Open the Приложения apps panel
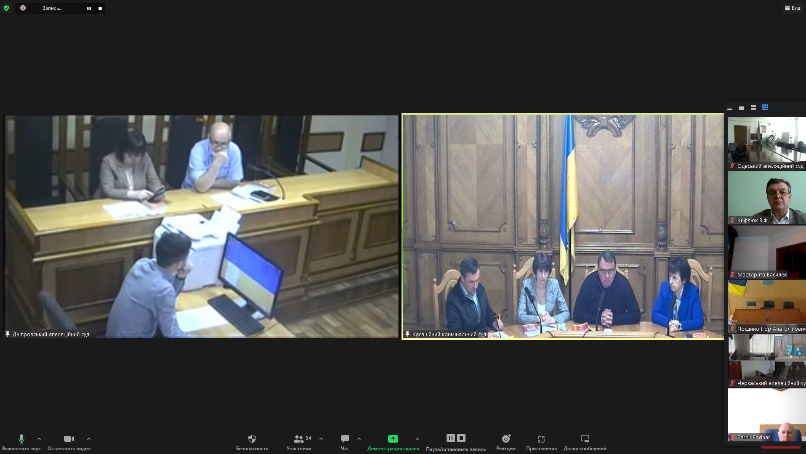 click(541, 439)
